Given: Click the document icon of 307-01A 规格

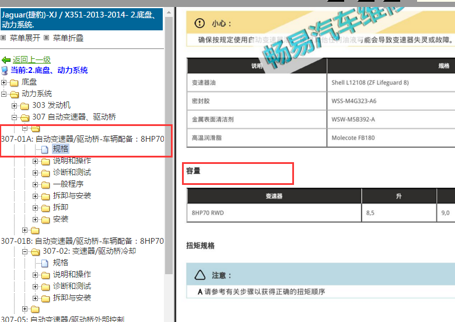Looking at the screenshot, I should click(45, 149).
